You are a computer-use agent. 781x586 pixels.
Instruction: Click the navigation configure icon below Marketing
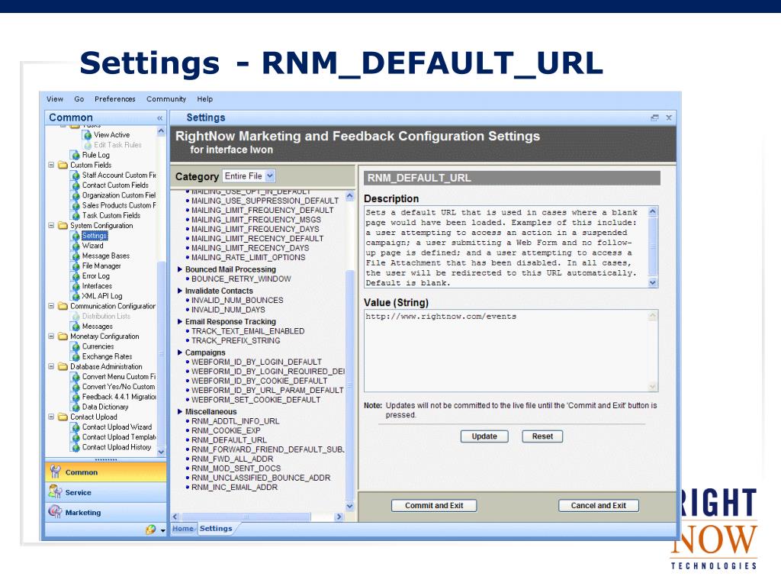tap(151, 530)
